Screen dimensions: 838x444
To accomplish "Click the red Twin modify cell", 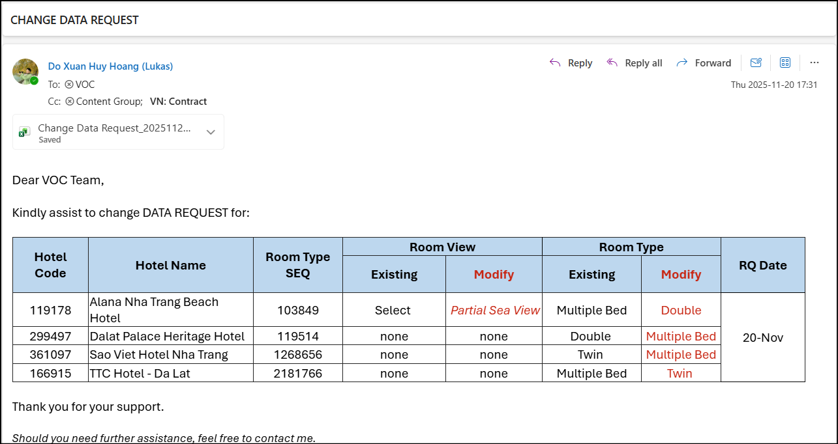I will [x=681, y=373].
